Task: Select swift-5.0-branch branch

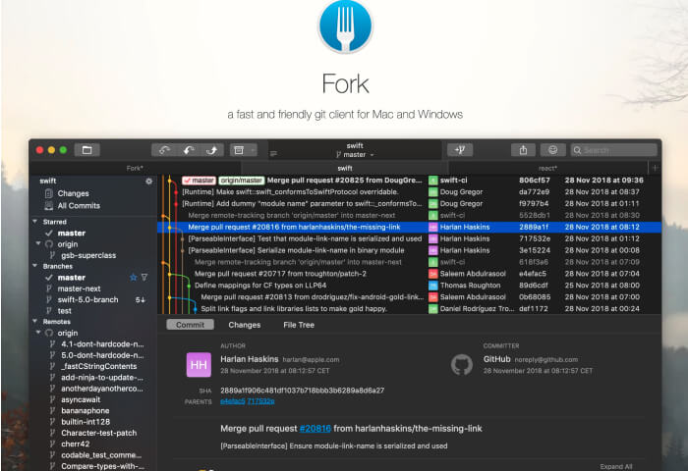Action: point(87,299)
